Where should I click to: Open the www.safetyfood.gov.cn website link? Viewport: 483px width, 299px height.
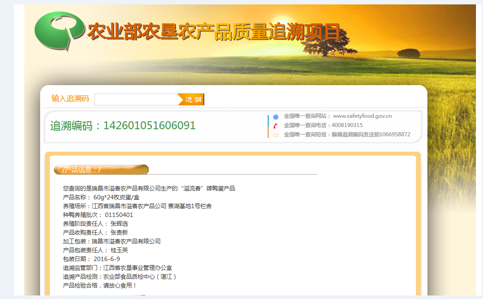coord(362,116)
